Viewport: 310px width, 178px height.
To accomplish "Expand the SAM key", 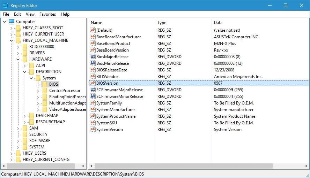I will point(18,128).
